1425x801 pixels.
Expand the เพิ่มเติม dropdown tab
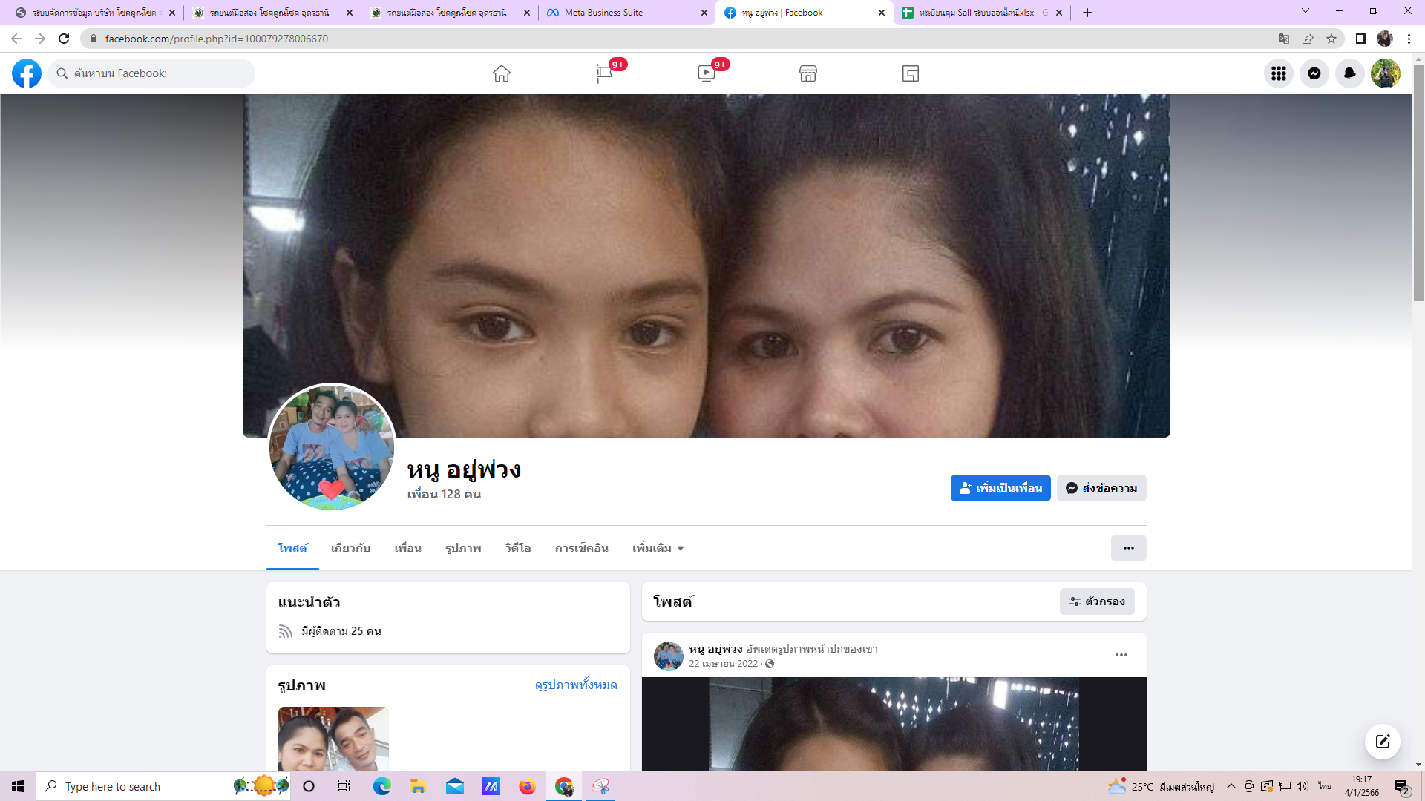[x=658, y=548]
